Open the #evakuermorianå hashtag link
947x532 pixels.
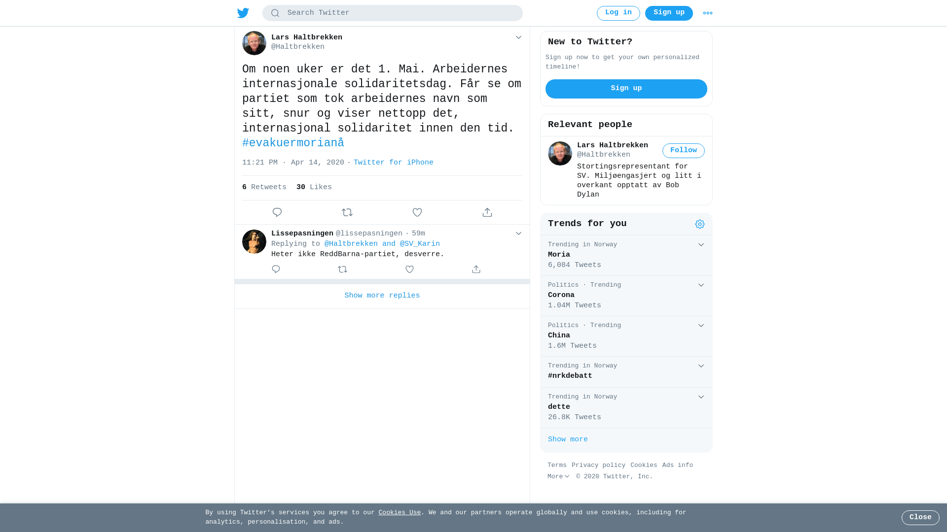click(293, 143)
